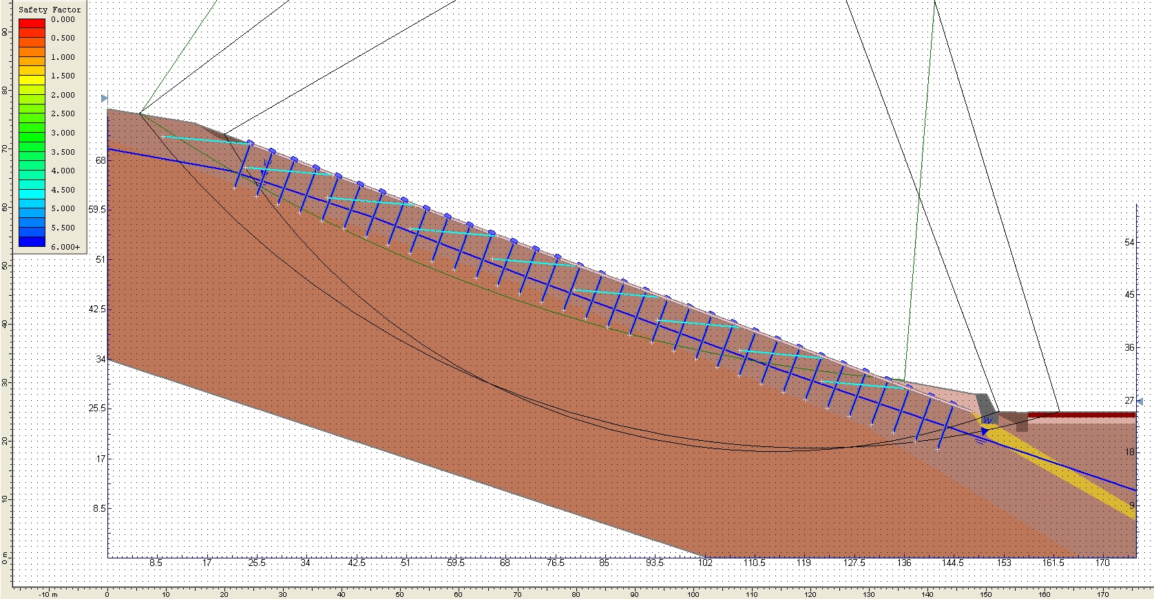
Task: Click the Safety Factor legend title
Action: click(x=50, y=10)
